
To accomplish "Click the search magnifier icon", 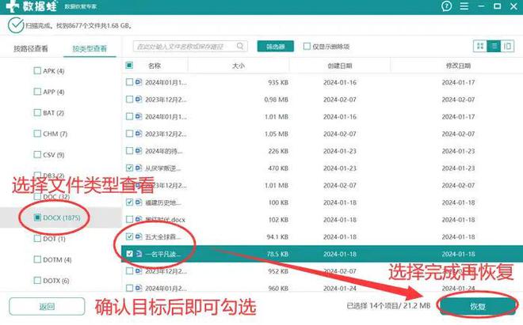I will click(x=240, y=46).
